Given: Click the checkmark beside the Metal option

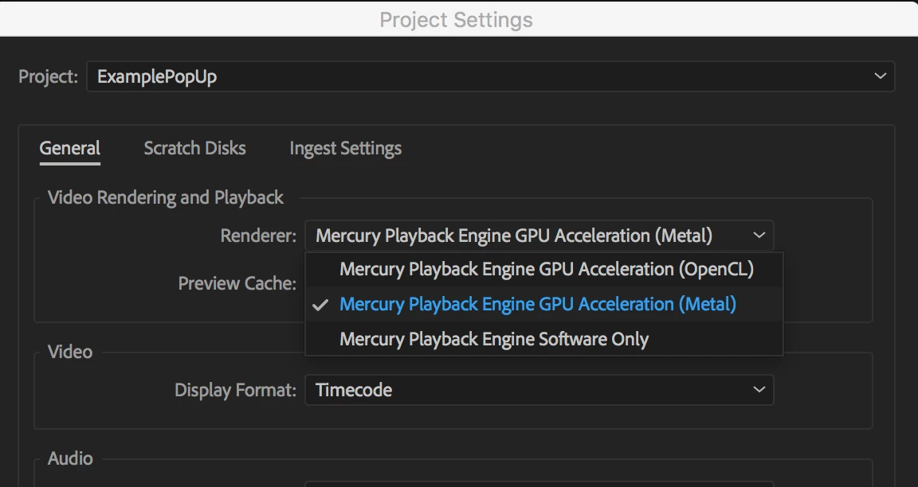Looking at the screenshot, I should point(321,305).
